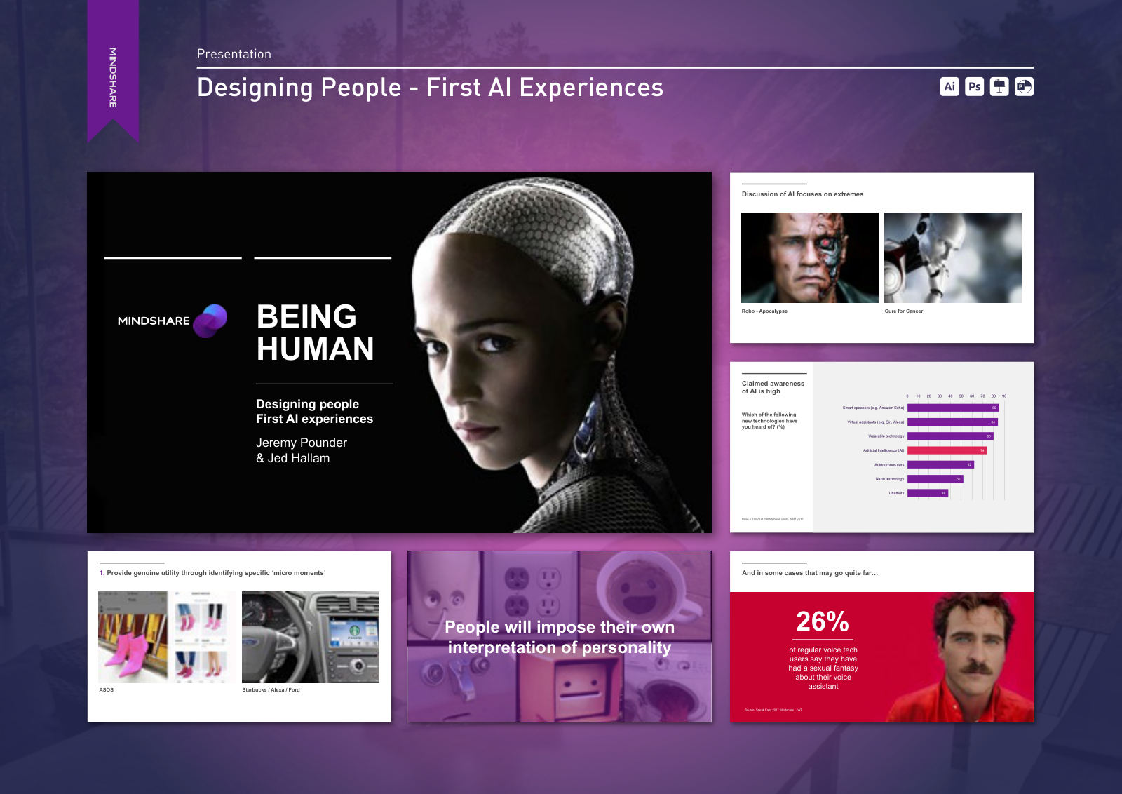Click the 'Starbucks / Alexa / Ford' caption
The width and height of the screenshot is (1122, 794).
(271, 690)
